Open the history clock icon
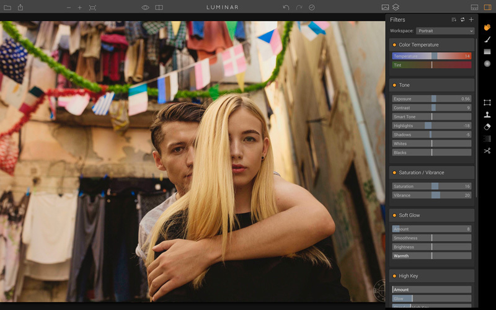Screen dimensions: 496x310 (x=312, y=7)
